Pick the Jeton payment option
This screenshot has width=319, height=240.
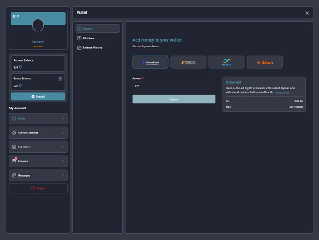[x=265, y=62]
